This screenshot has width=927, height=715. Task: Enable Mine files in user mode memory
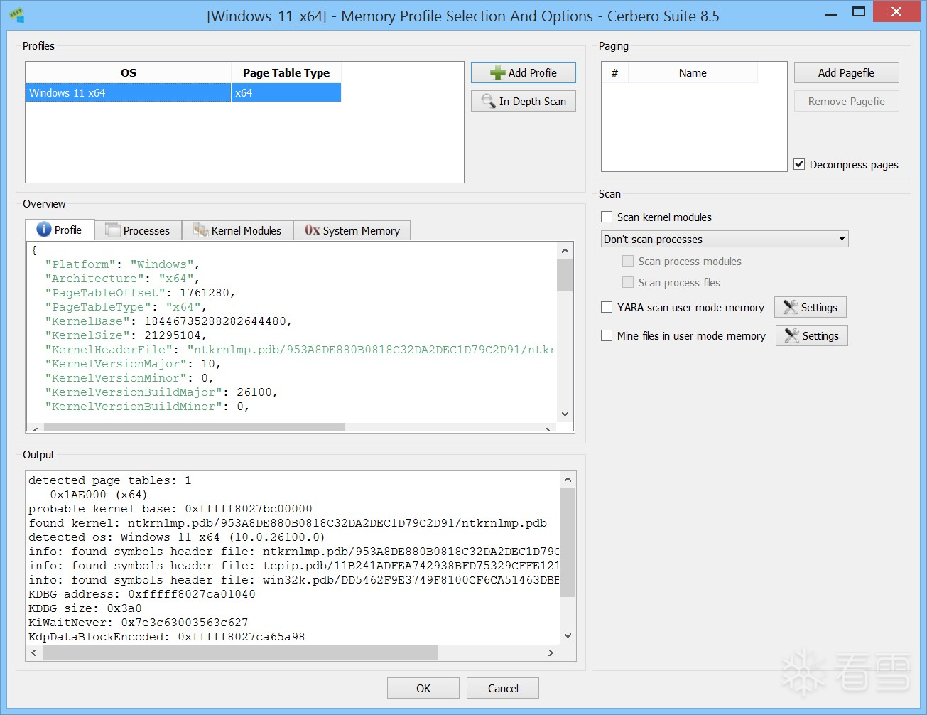tap(607, 335)
